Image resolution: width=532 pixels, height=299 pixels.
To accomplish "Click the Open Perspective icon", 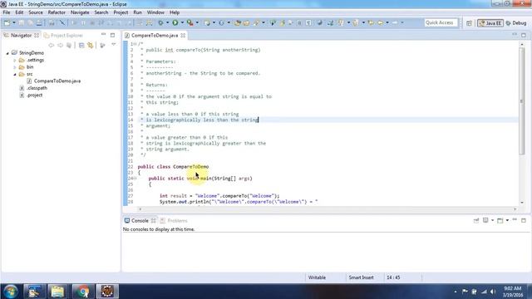I will (469, 23).
